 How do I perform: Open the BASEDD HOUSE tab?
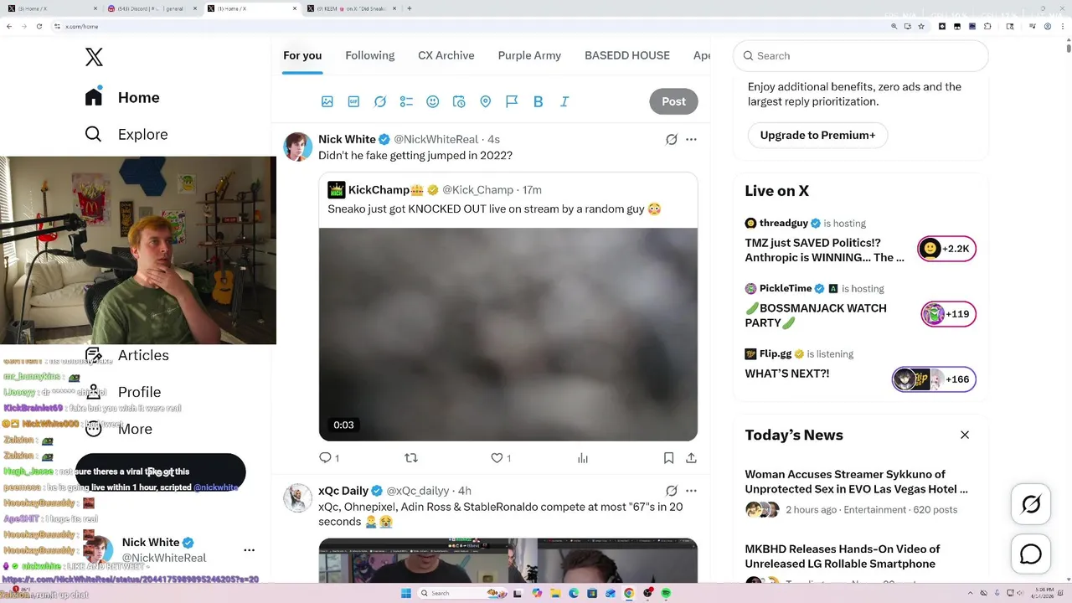[627, 55]
